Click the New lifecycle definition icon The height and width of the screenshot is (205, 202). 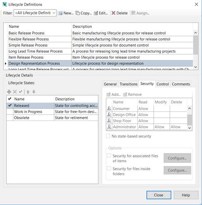coord(60,13)
